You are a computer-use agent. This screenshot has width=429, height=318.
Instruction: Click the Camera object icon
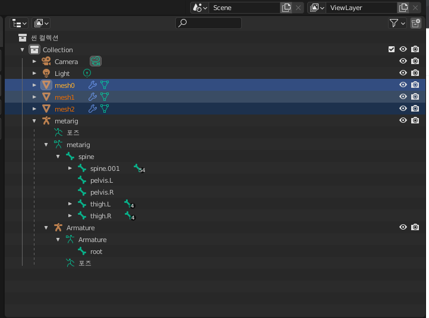pos(46,61)
